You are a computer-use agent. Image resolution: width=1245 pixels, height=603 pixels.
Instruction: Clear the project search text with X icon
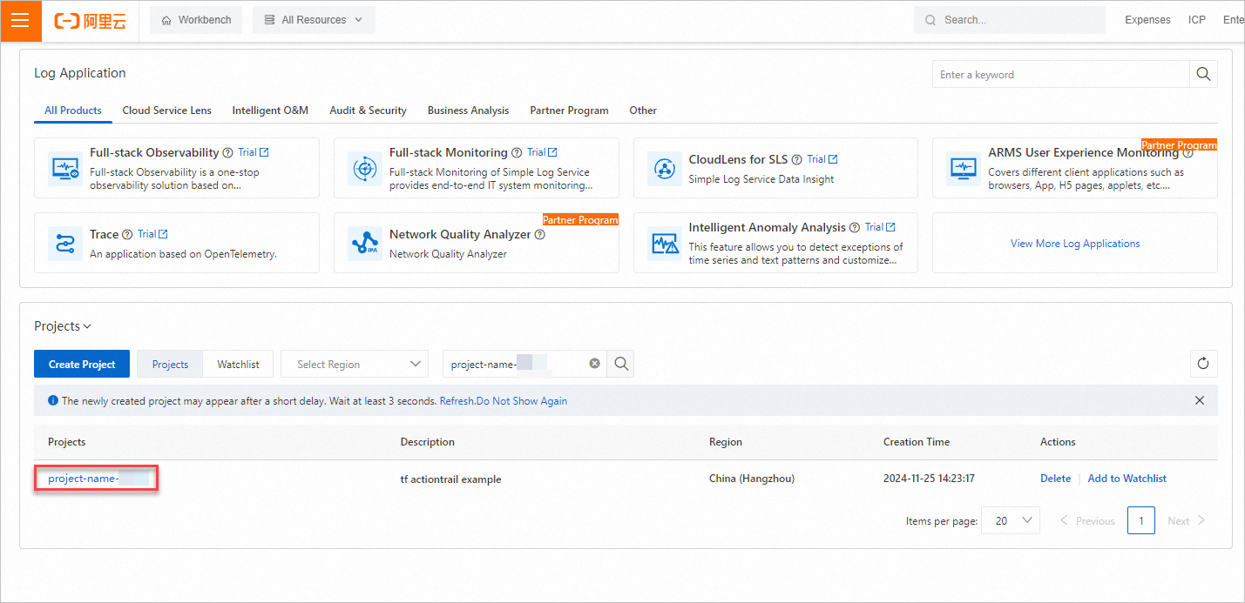pos(594,364)
